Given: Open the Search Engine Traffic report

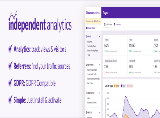Looking at the screenshot, I should [x=92, y=70].
